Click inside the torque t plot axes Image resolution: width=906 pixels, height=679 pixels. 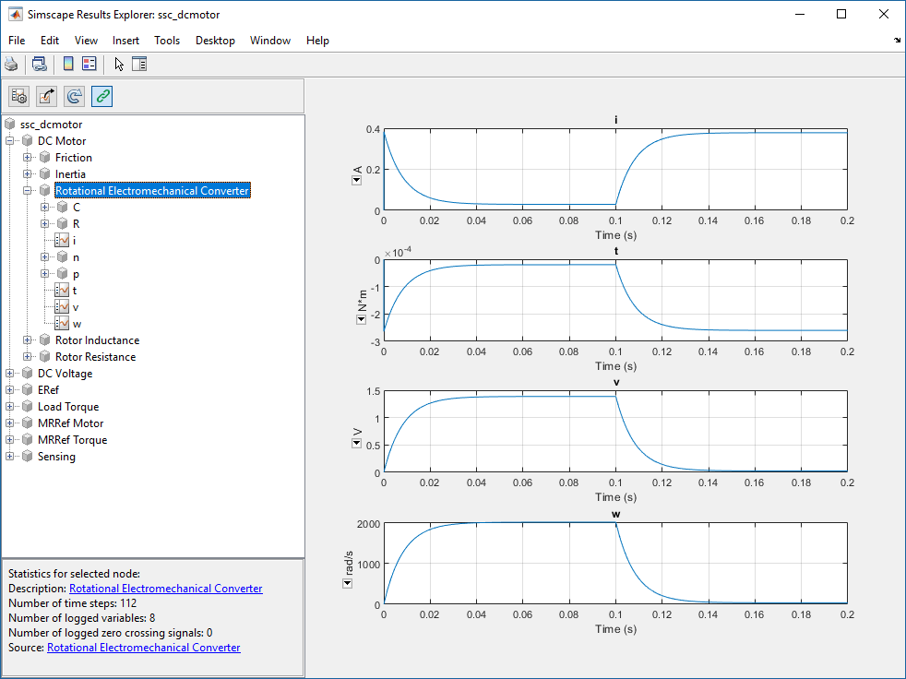point(615,301)
